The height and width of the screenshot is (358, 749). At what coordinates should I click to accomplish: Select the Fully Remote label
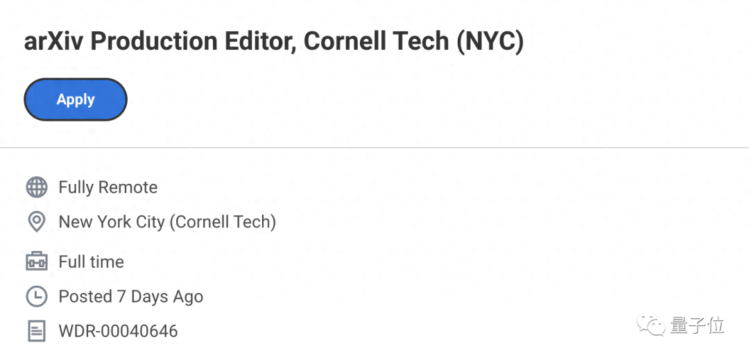click(x=107, y=187)
